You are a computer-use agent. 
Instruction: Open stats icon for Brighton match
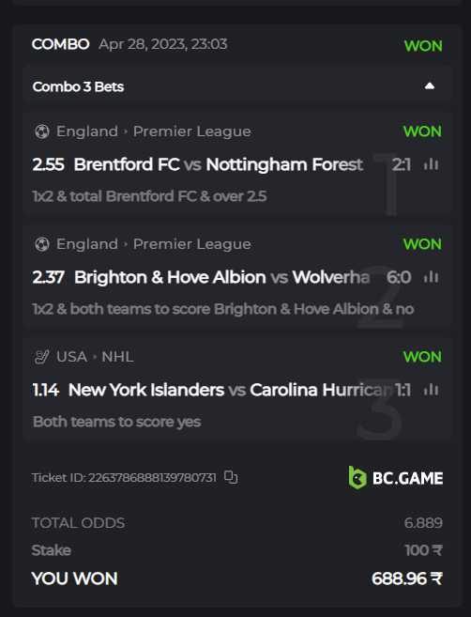click(431, 277)
